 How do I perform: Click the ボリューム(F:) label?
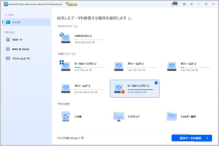click(x=82, y=86)
